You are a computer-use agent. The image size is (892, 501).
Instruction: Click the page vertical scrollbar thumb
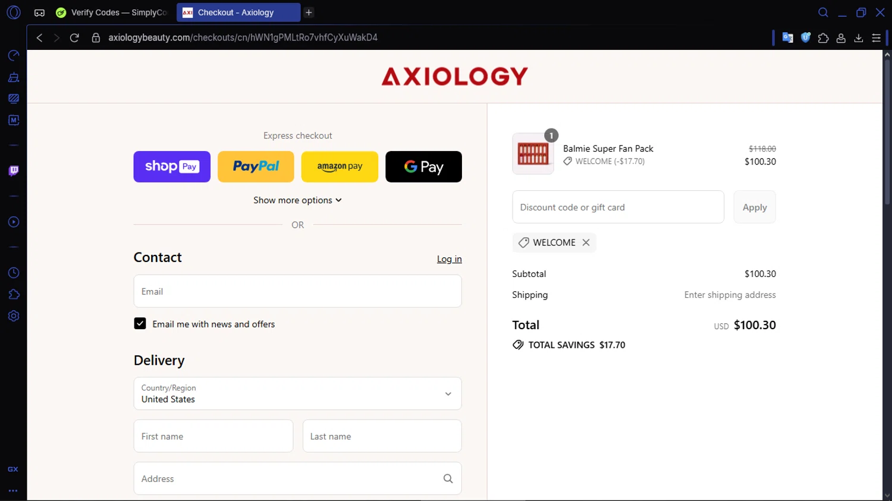(887, 132)
